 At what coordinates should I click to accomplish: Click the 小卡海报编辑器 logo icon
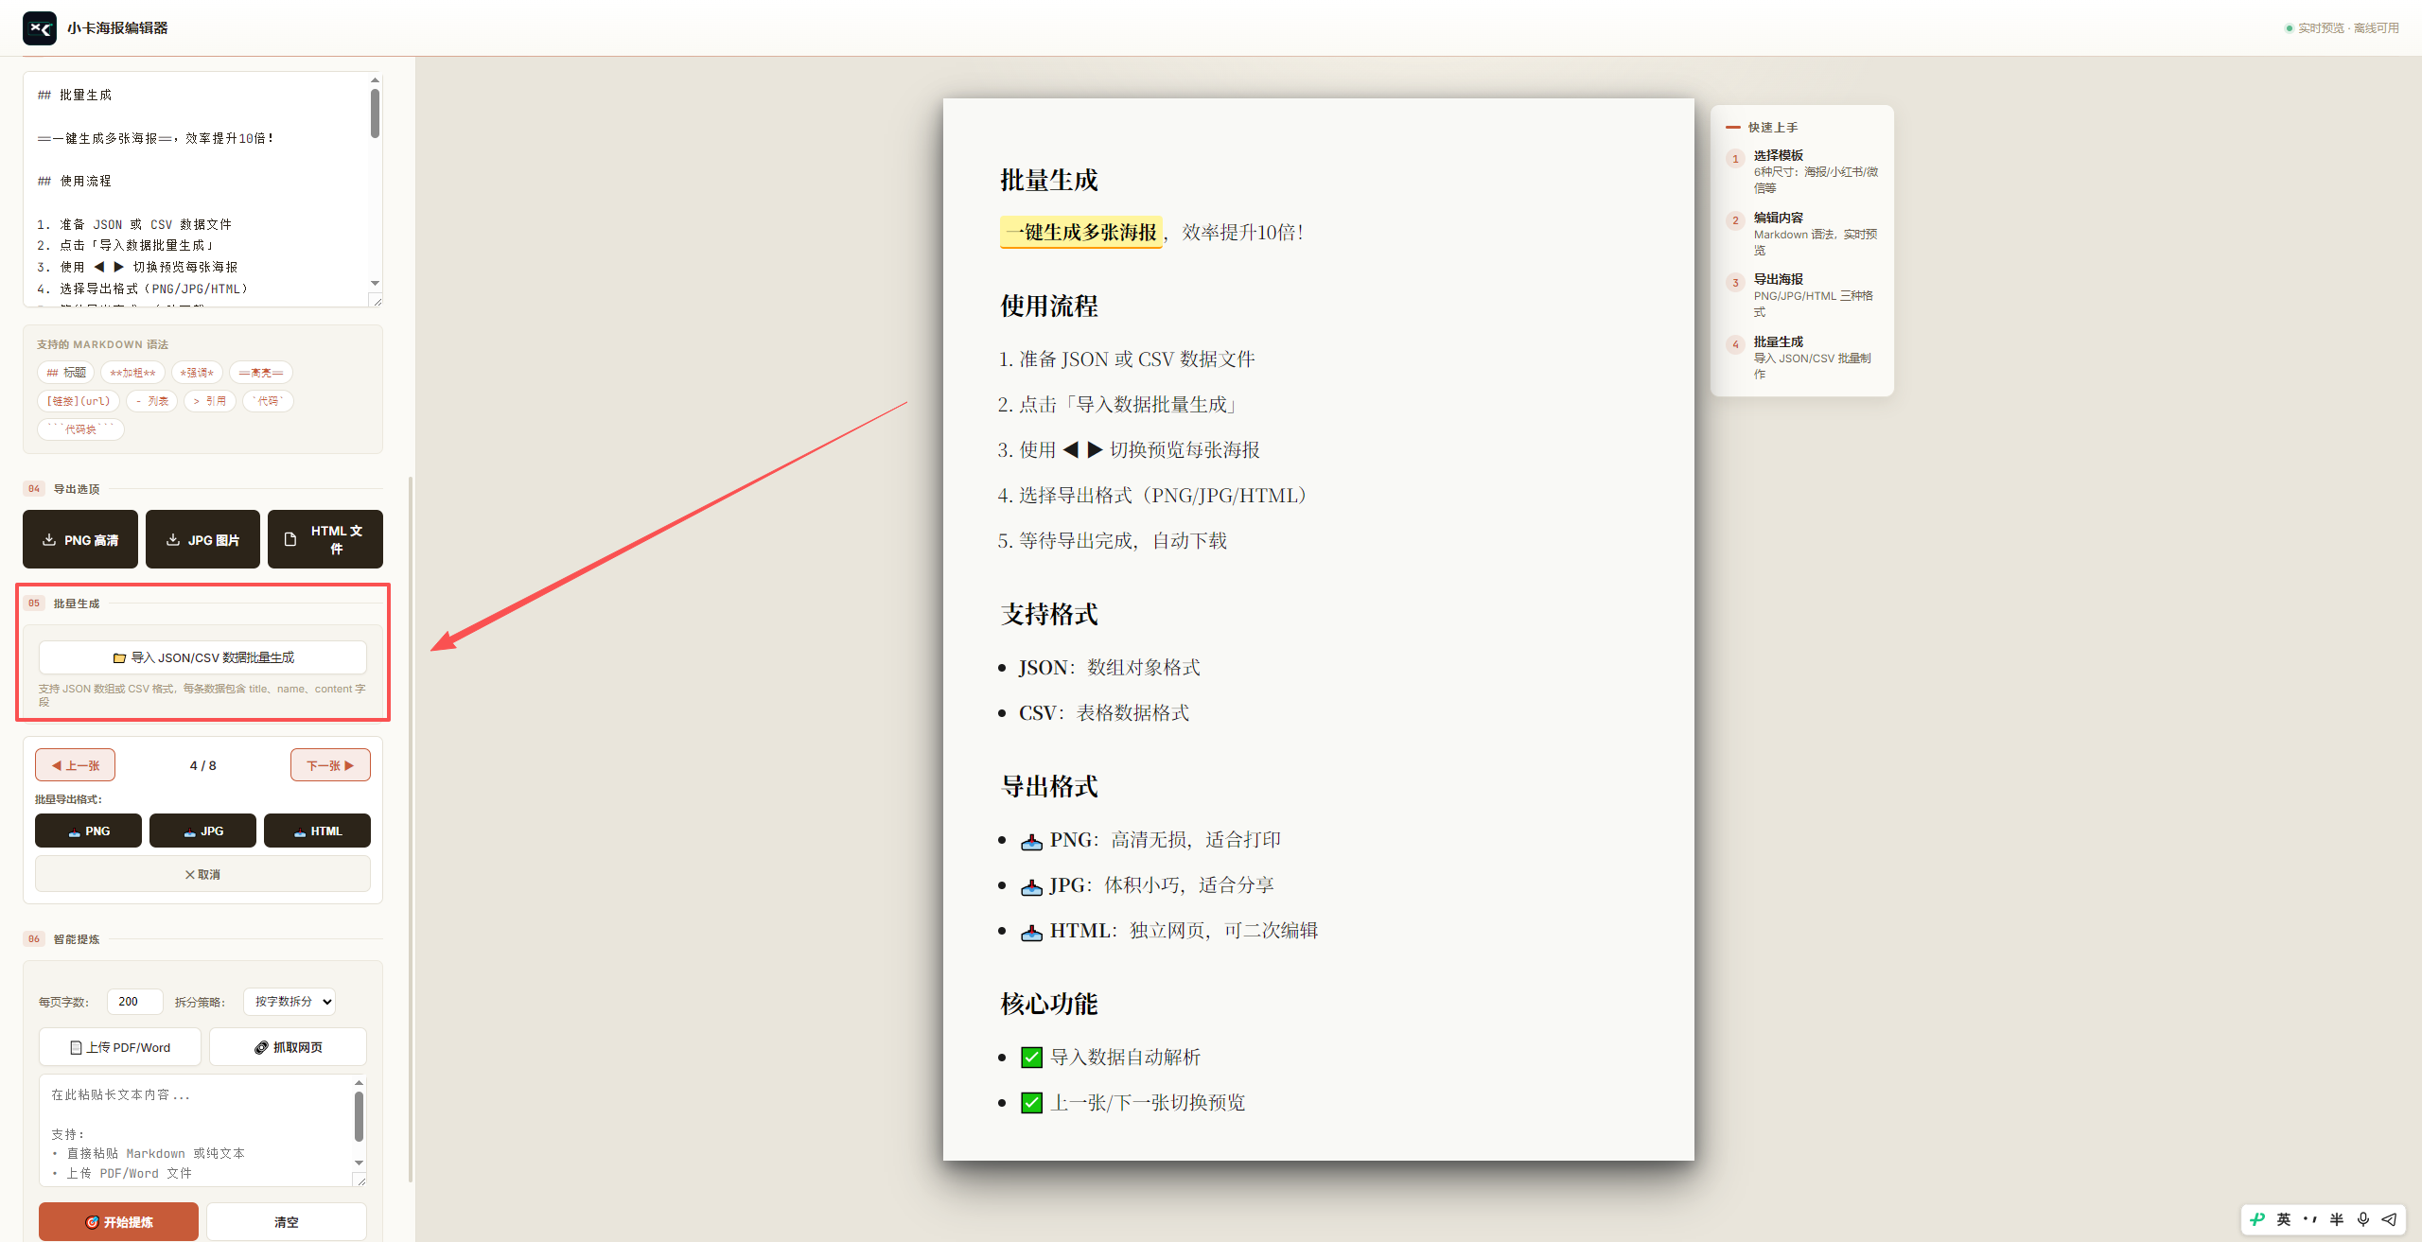click(40, 28)
